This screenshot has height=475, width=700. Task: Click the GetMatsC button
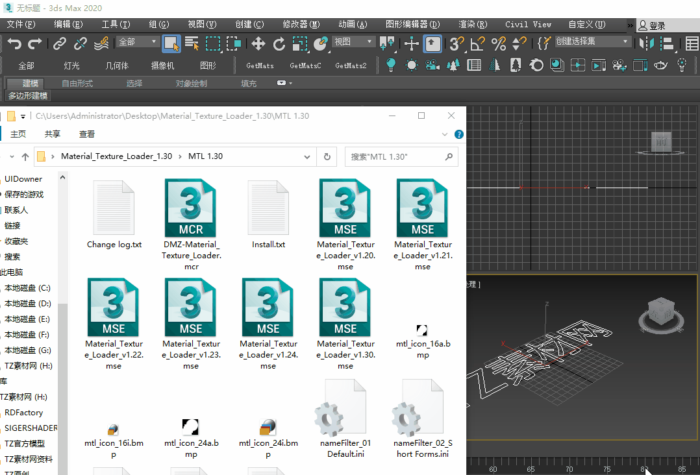tap(305, 66)
